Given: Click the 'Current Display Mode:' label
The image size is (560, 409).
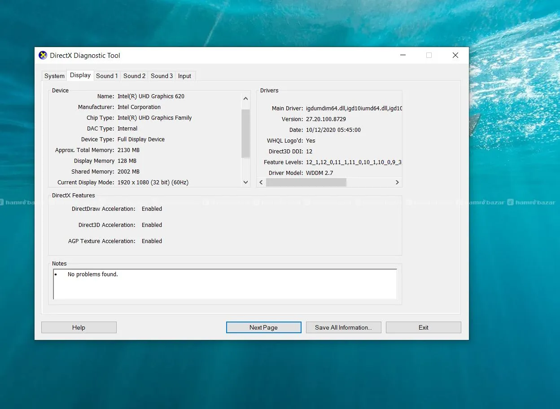Looking at the screenshot, I should pyautogui.click(x=86, y=182).
